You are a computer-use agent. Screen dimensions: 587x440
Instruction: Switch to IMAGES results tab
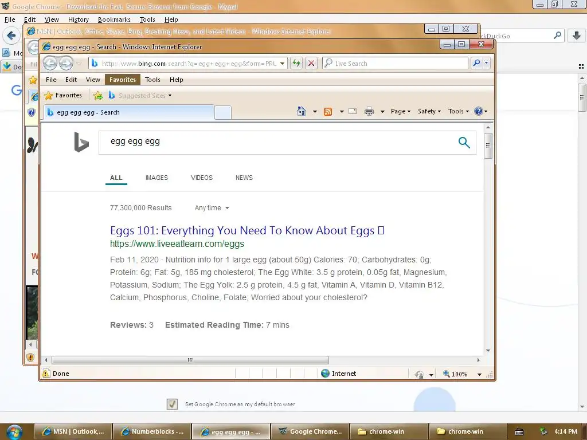pos(156,178)
